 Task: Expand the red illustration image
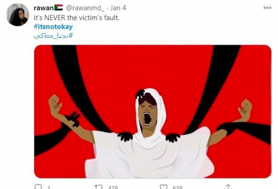pyautogui.click(x=152, y=112)
